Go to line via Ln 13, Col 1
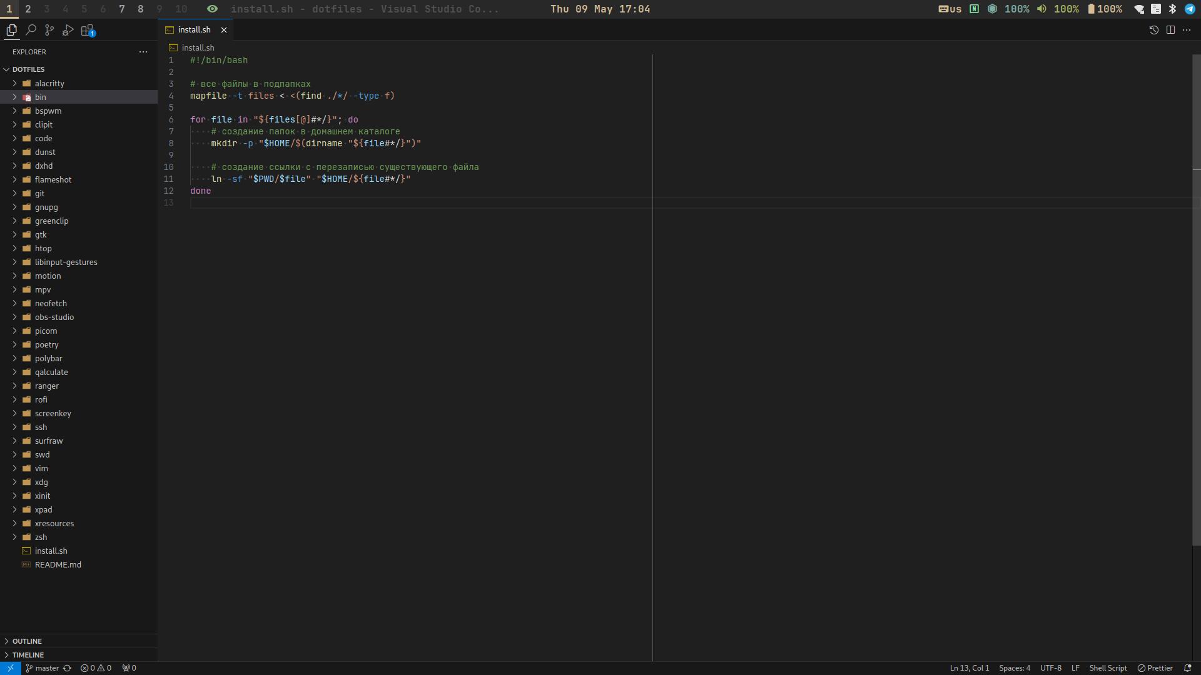Screen dimensions: 1201x675 tap(969, 668)
